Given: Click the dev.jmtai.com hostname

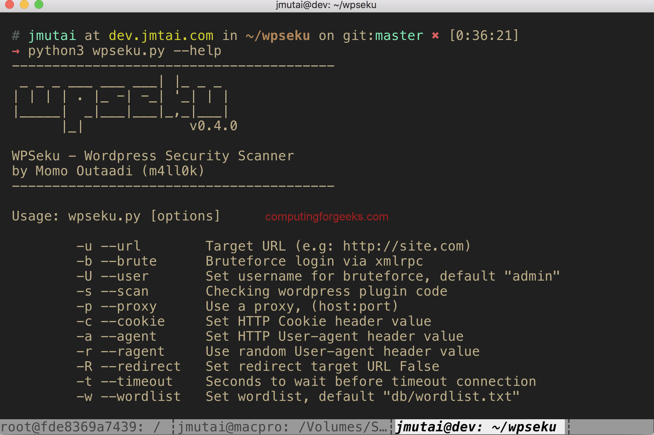Looking at the screenshot, I should [x=161, y=35].
